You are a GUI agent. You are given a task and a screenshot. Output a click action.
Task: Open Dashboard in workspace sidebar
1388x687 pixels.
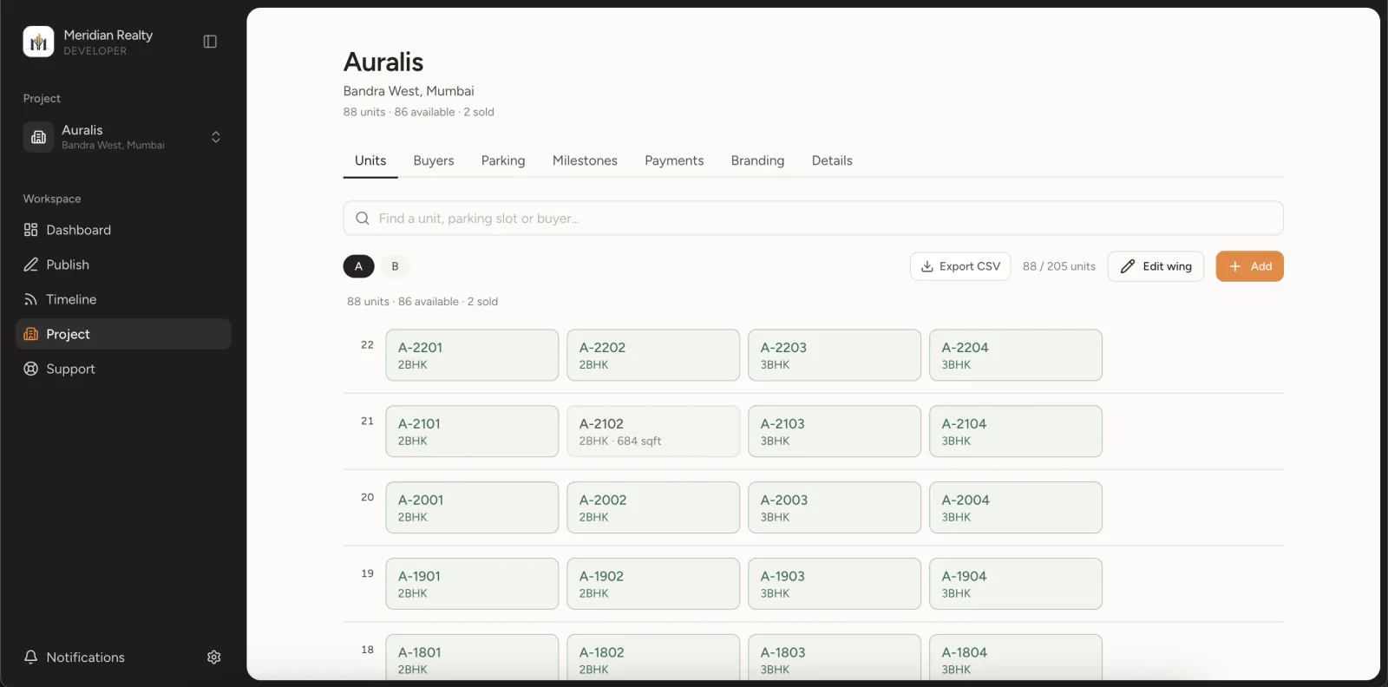pyautogui.click(x=123, y=230)
